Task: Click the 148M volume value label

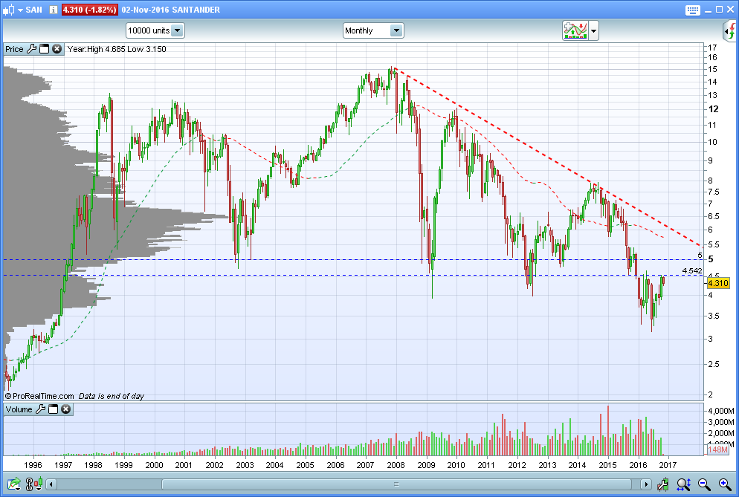Action: 717,450
